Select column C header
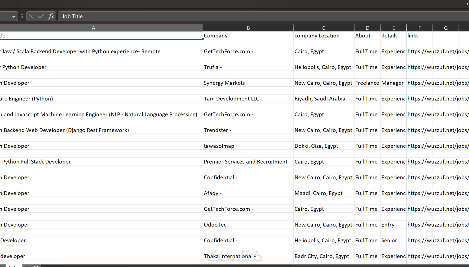469x267 pixels. tap(324, 28)
